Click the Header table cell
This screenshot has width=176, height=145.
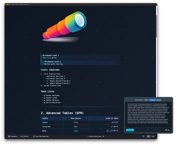(45, 122)
